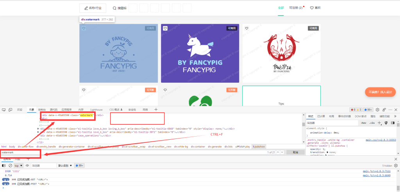Screen dimensions: 400x192
Task: Open the Lighthouse tab
Action: click(96, 110)
